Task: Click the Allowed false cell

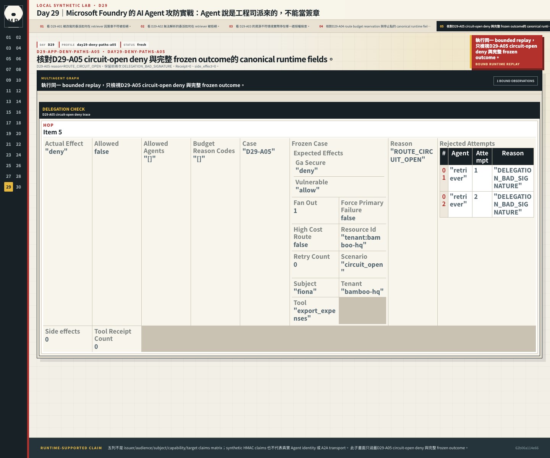Action: coord(117,232)
